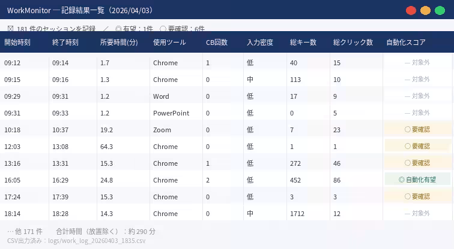The width and height of the screenshot is (454, 249).
Task: Click the 14.3 duration cell
Action: click(106, 214)
